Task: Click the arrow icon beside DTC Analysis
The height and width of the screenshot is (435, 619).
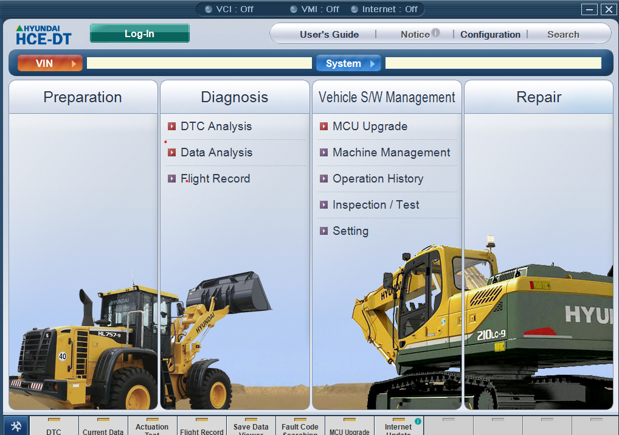Action: [171, 127]
